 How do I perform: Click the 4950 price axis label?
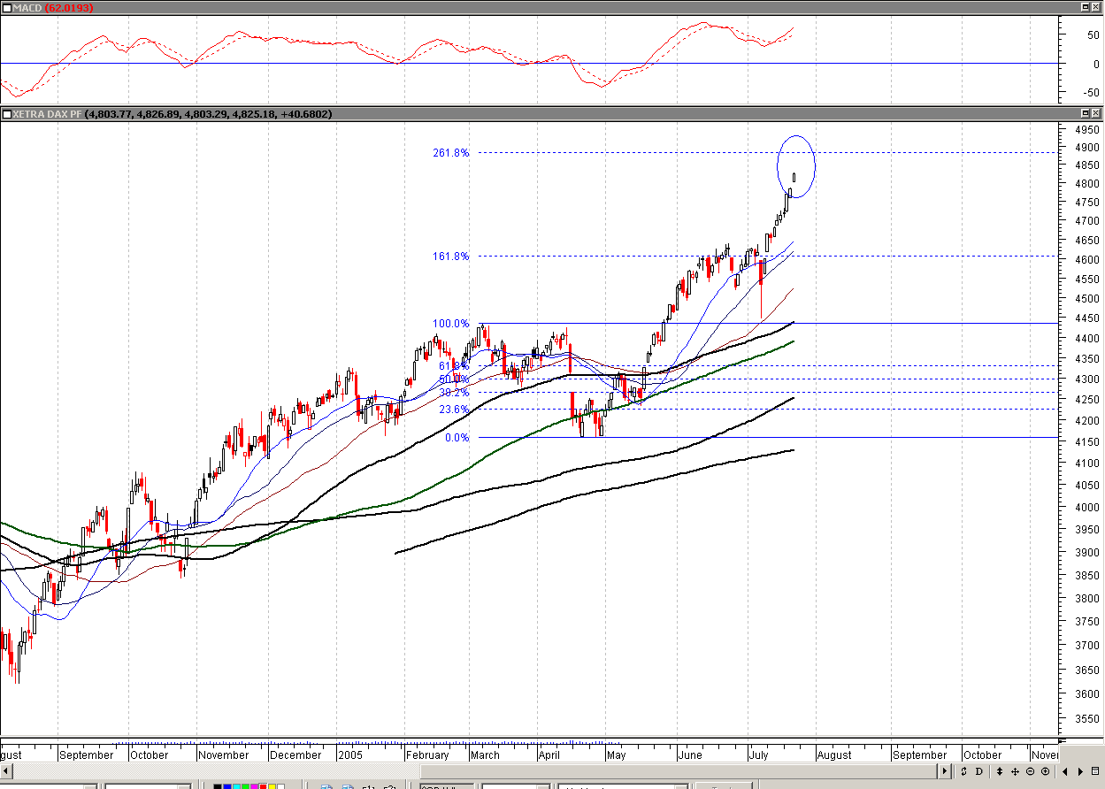coord(1087,129)
